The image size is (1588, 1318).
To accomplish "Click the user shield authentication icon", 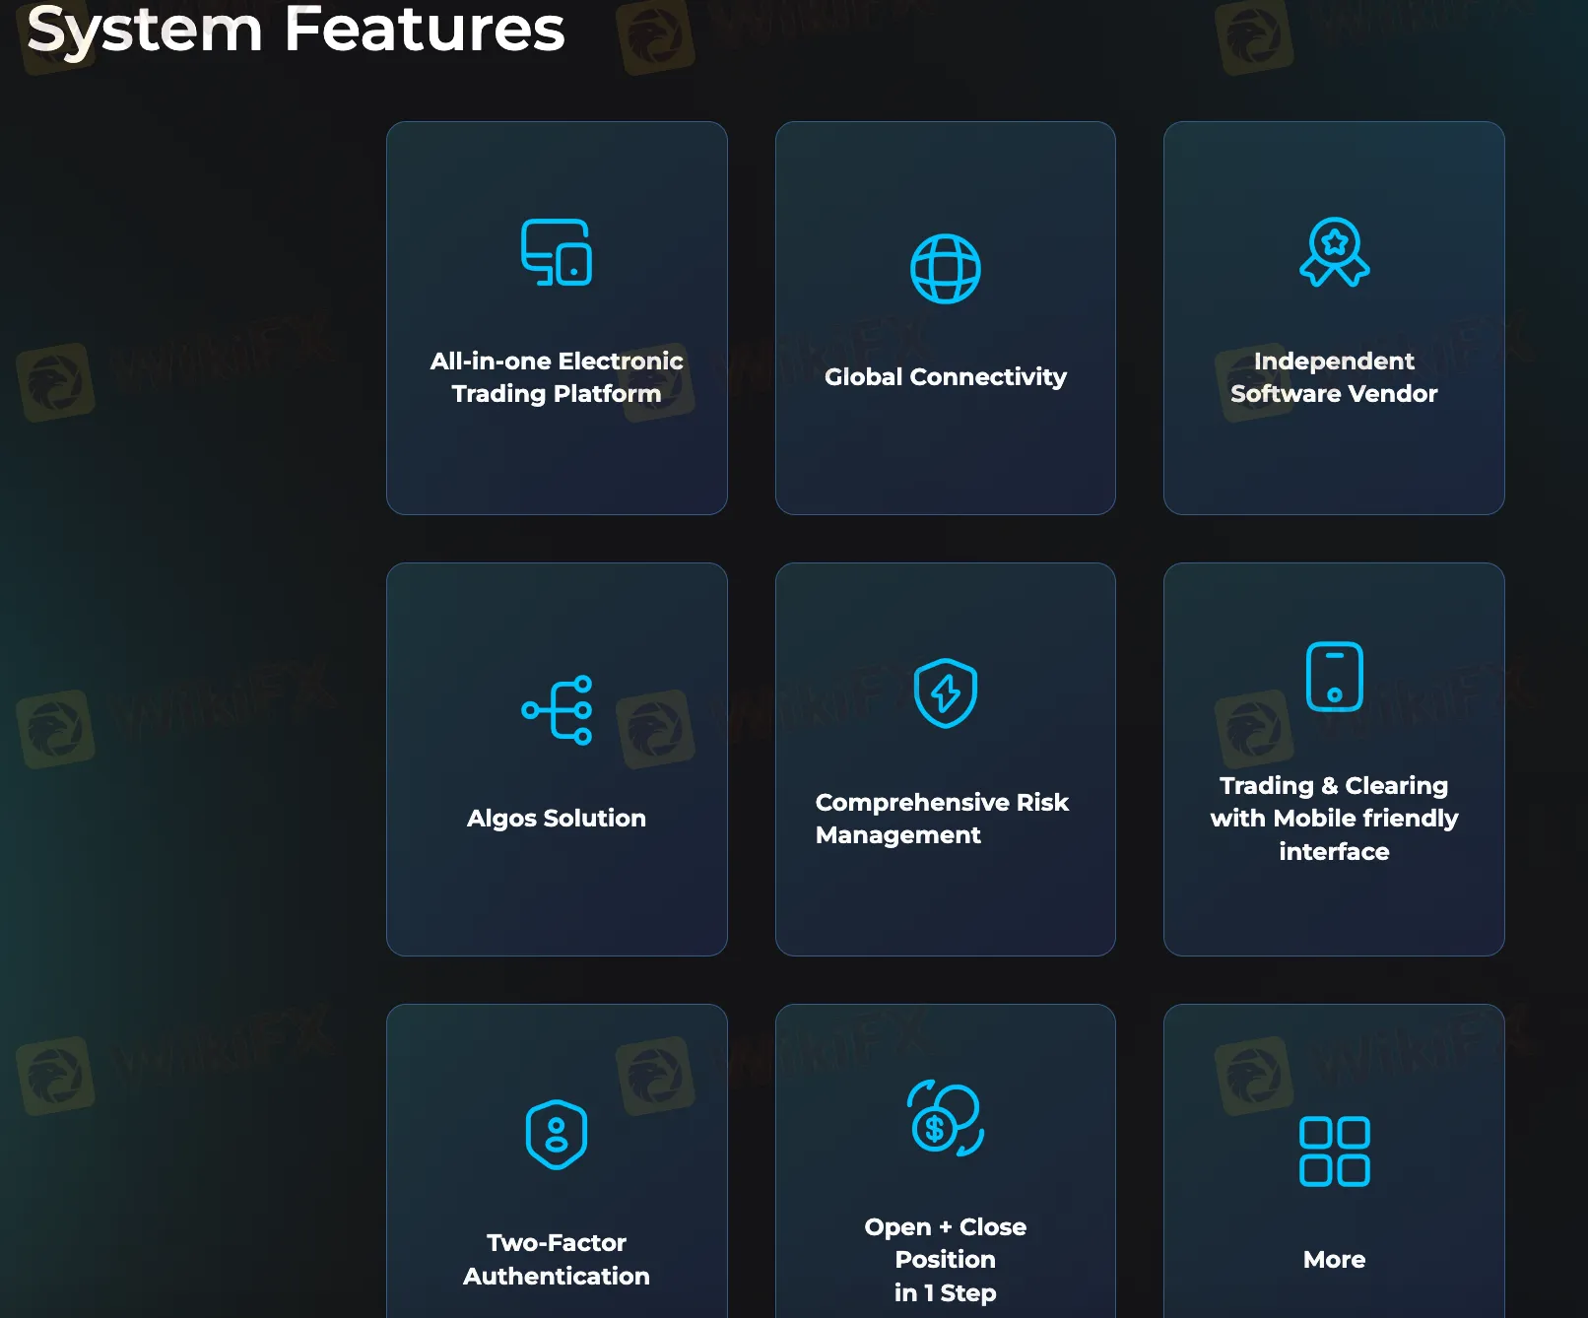I will tap(557, 1135).
